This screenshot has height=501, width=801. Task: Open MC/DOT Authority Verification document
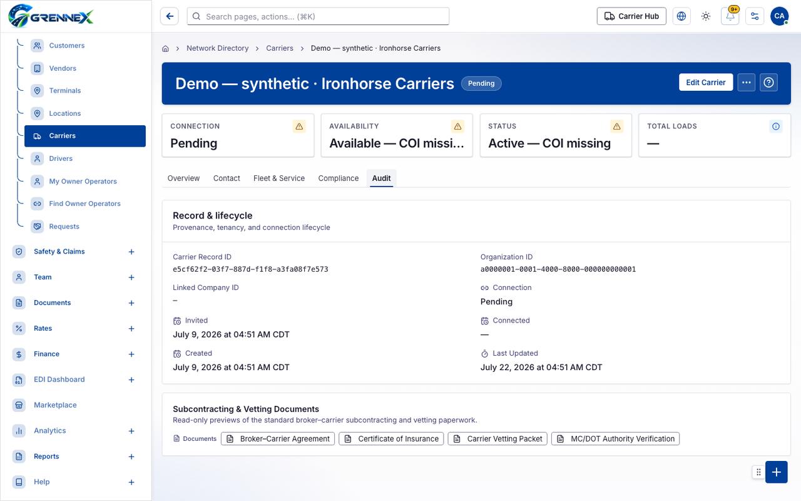point(615,438)
